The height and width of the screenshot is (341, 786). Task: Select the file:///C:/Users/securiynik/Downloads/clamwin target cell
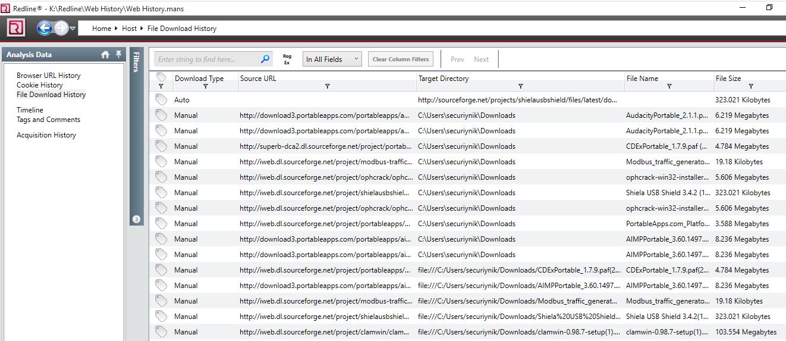point(518,332)
